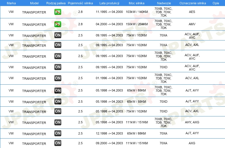
Task: Select the 'AHY, AXG' engine code cell
Action: click(192, 122)
